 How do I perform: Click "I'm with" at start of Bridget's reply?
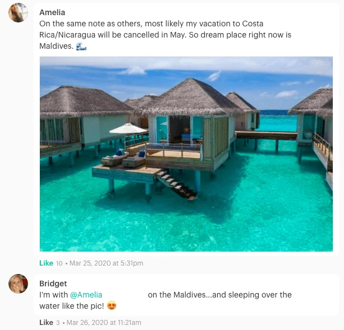tap(53, 295)
